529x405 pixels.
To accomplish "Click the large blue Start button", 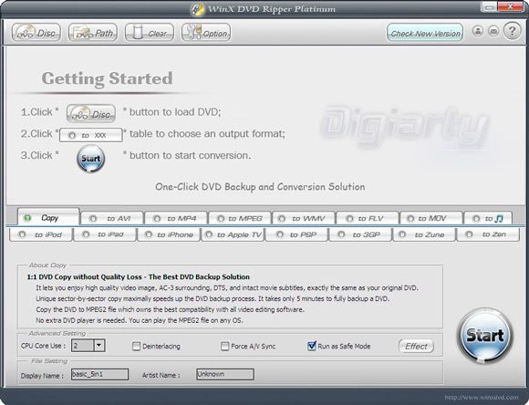I will pos(485,336).
